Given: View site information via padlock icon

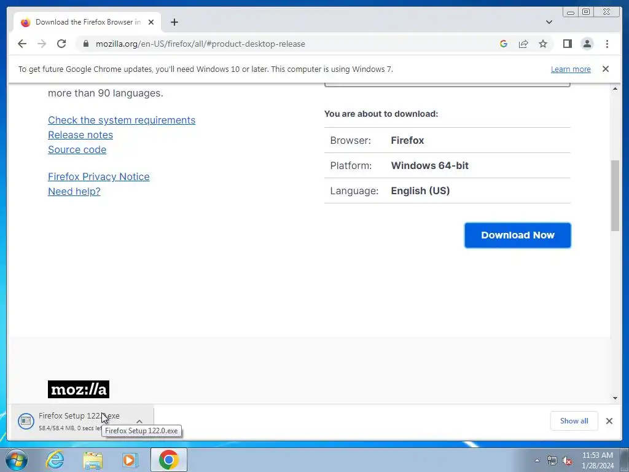Looking at the screenshot, I should pos(85,44).
